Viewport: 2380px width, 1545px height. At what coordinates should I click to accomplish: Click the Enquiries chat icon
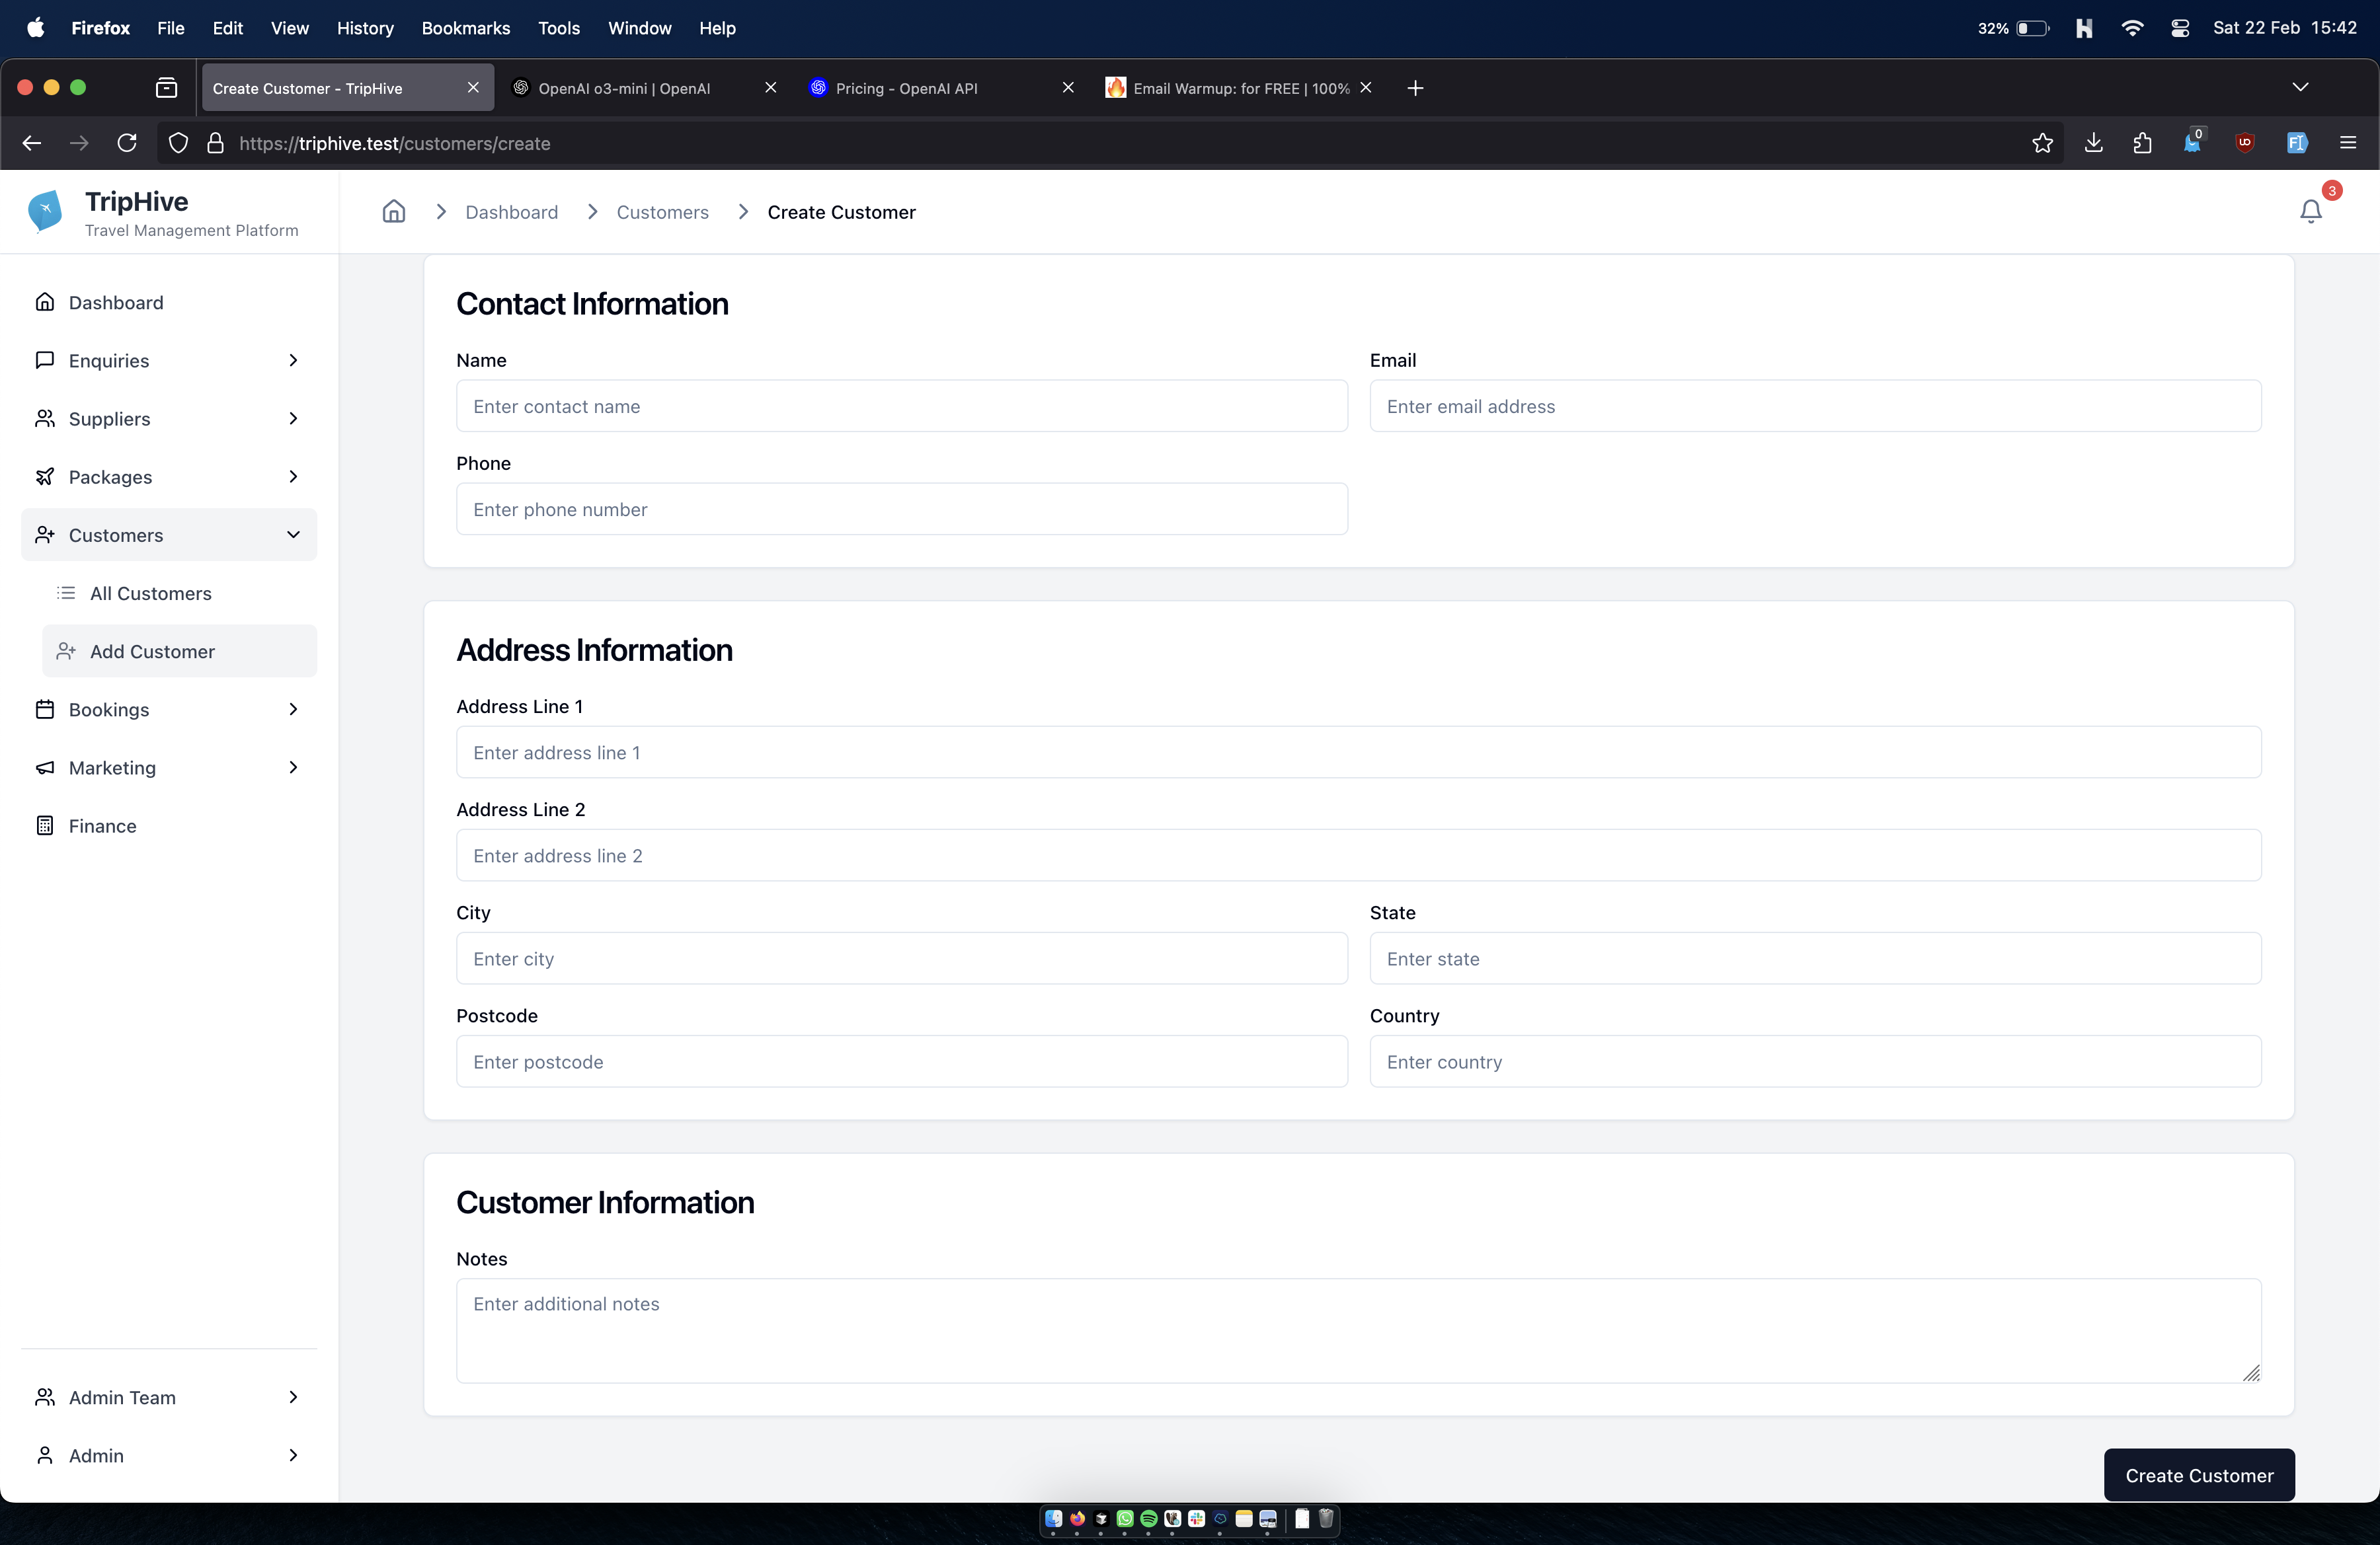pyautogui.click(x=45, y=359)
